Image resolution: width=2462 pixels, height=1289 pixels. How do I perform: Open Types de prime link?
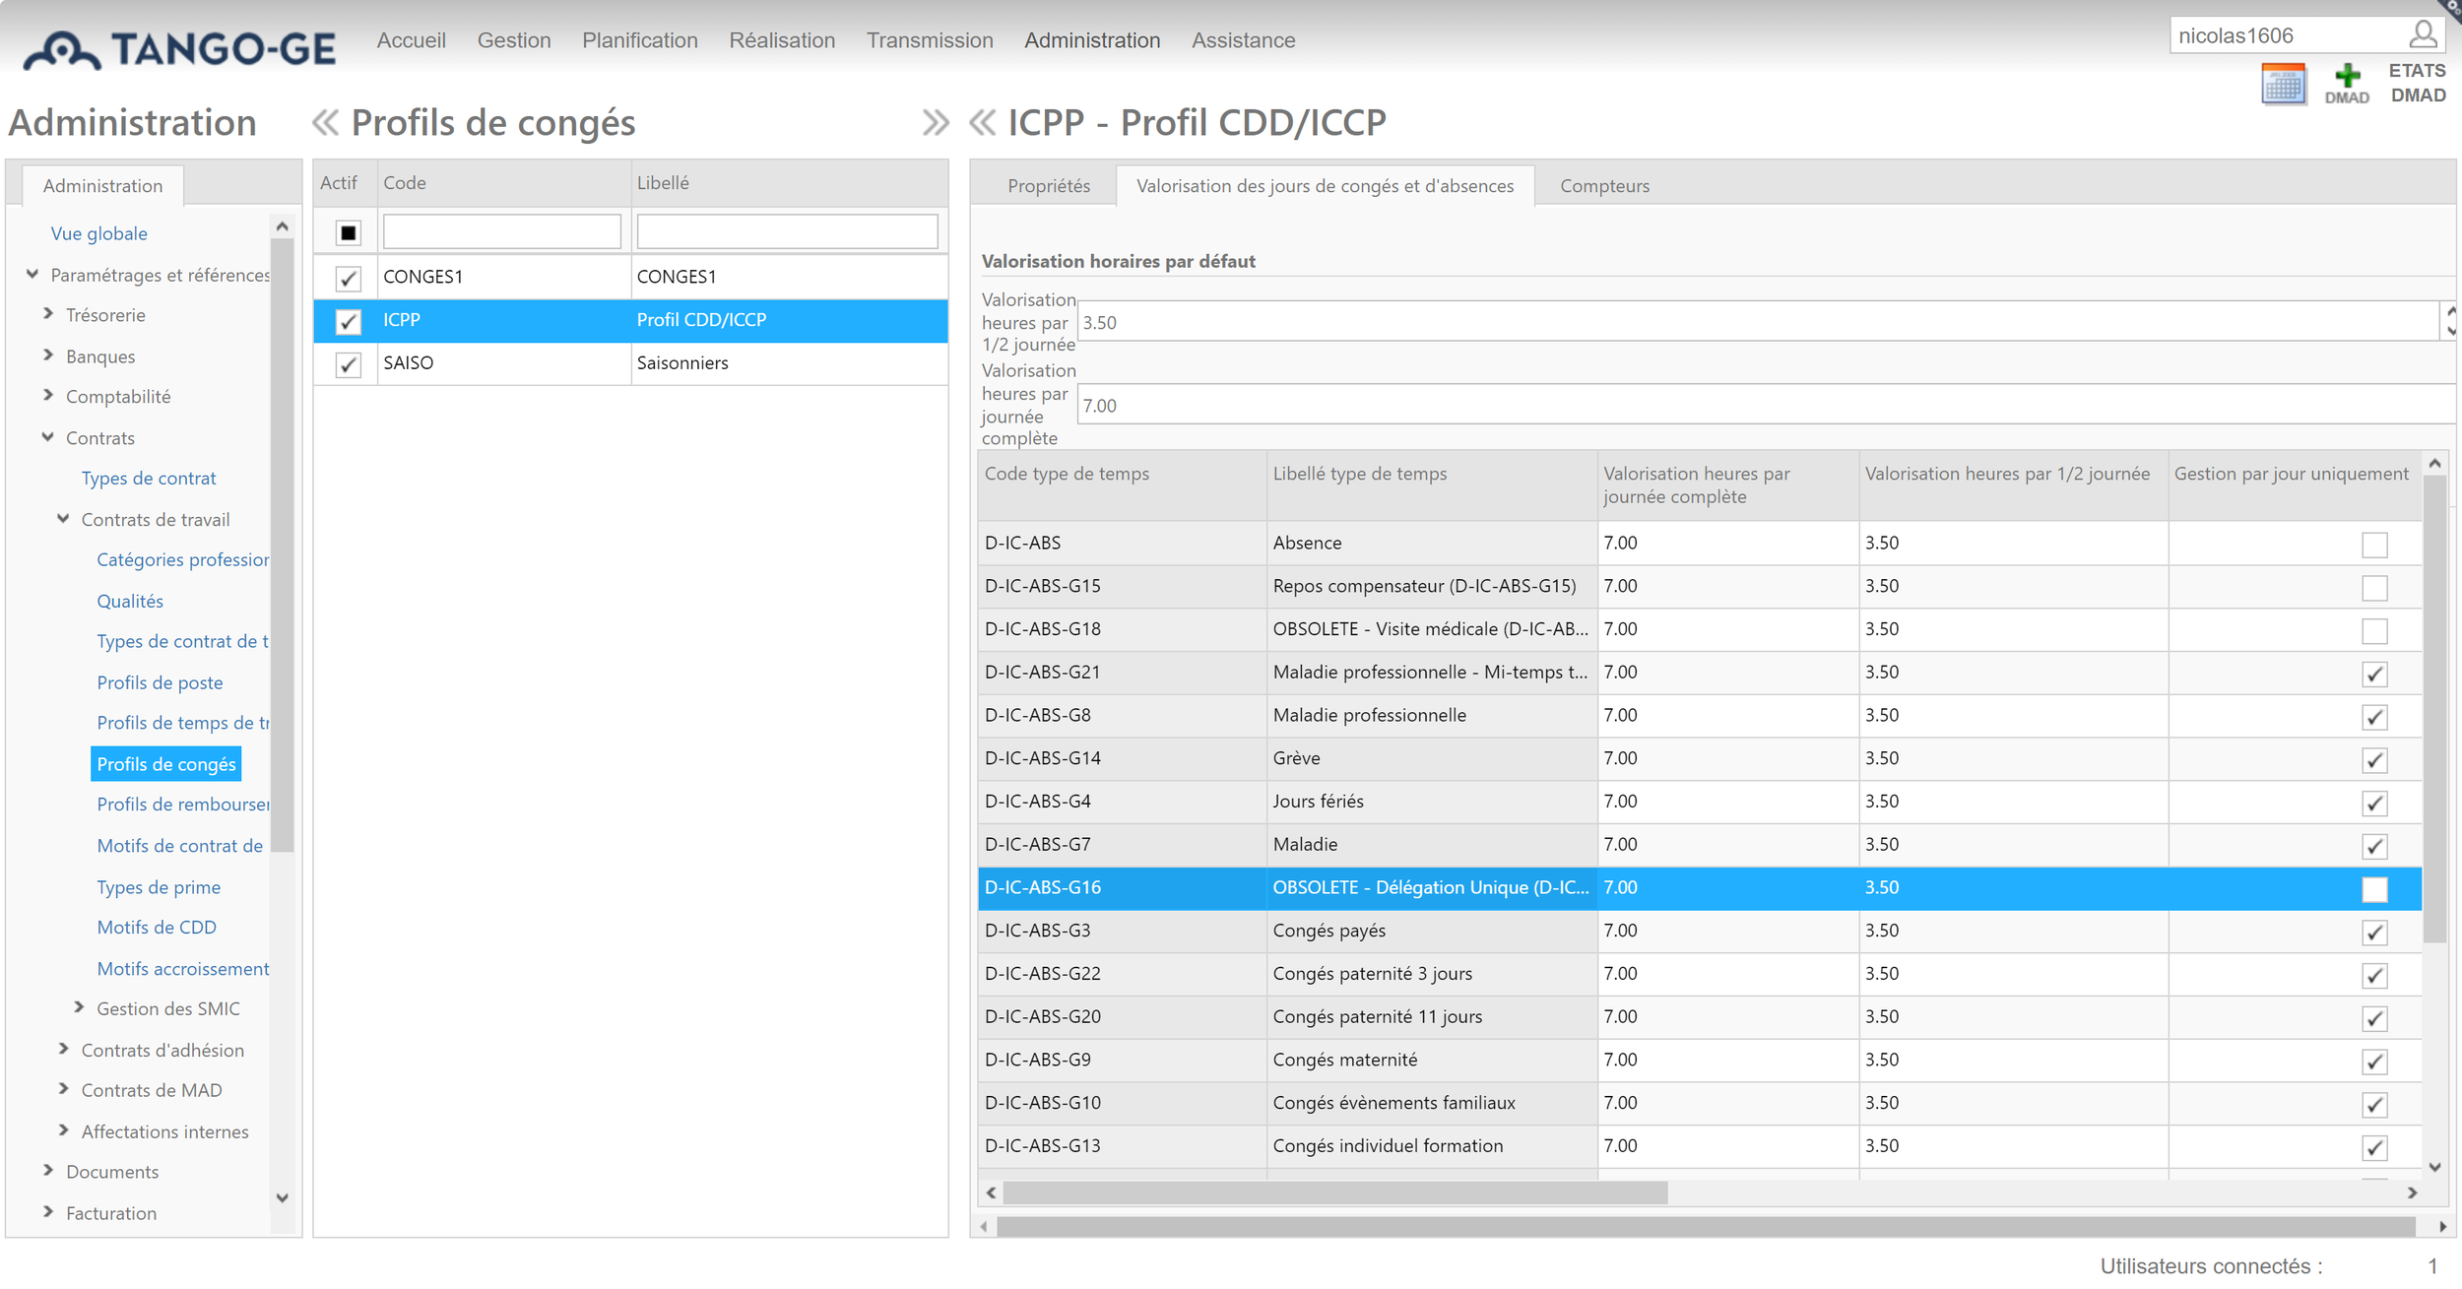click(158, 887)
